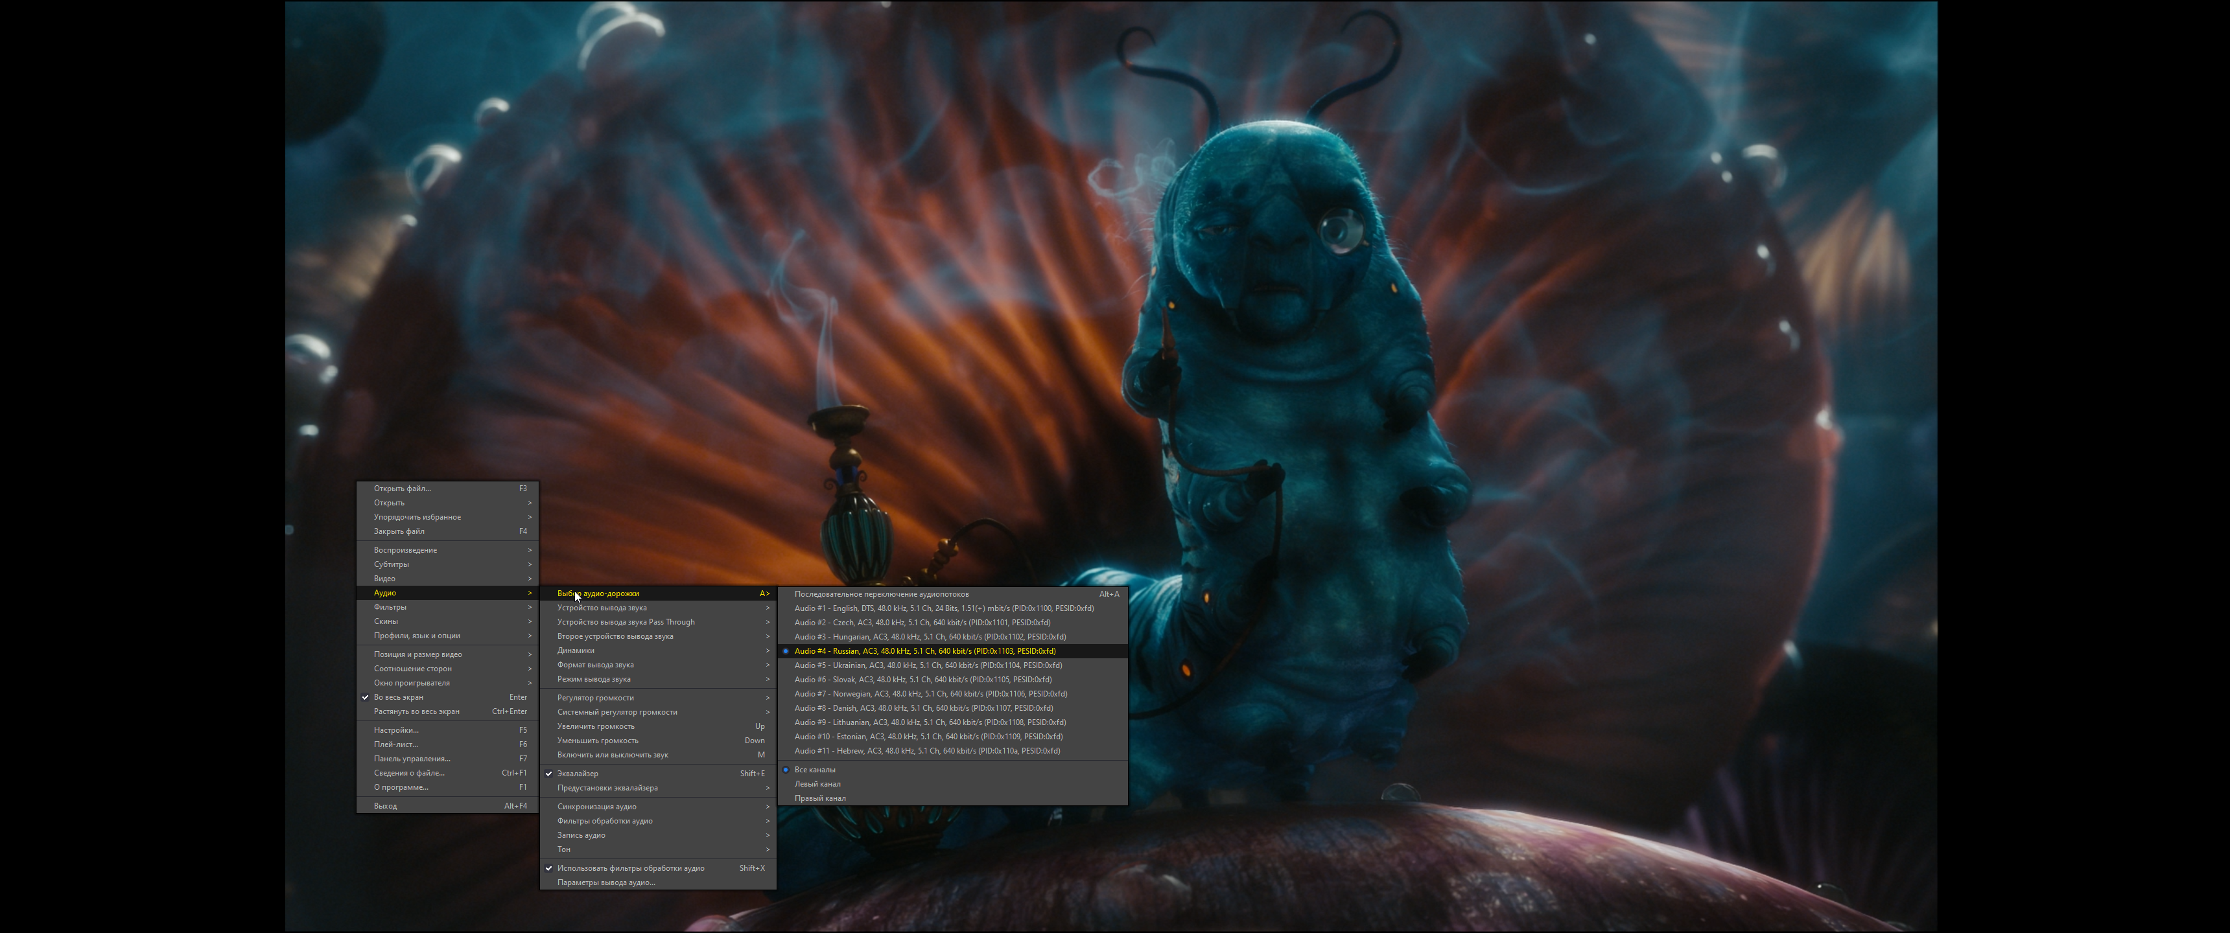The width and height of the screenshot is (2230, 933).
Task: Select Audio #4 Russian AC3 track
Action: [x=952, y=651]
